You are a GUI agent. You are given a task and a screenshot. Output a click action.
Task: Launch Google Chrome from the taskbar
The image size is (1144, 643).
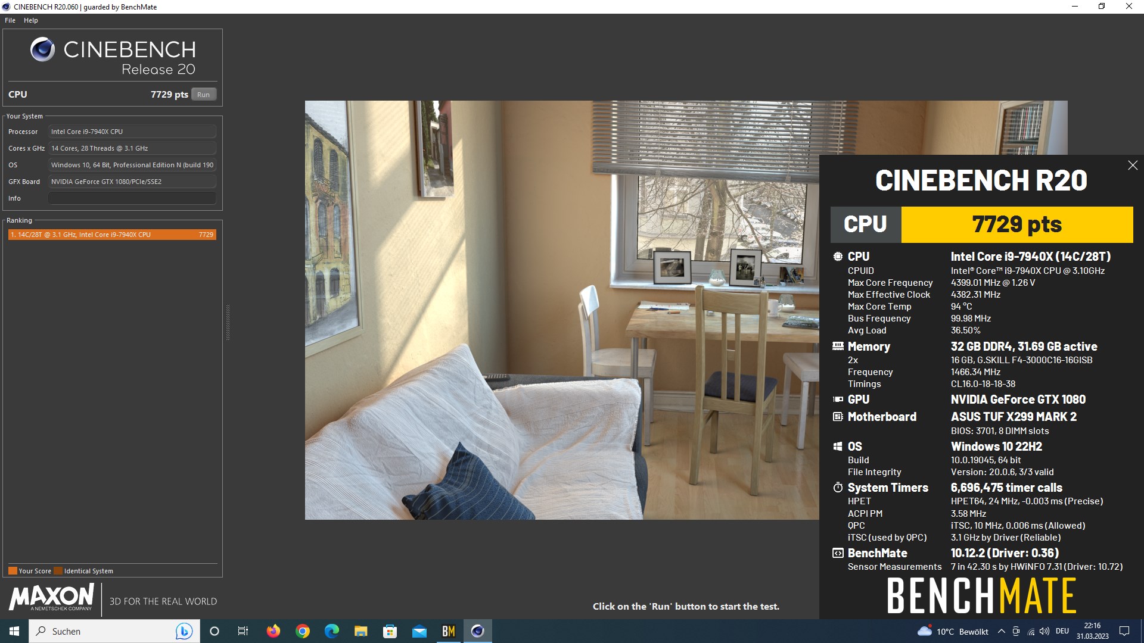[x=303, y=631]
